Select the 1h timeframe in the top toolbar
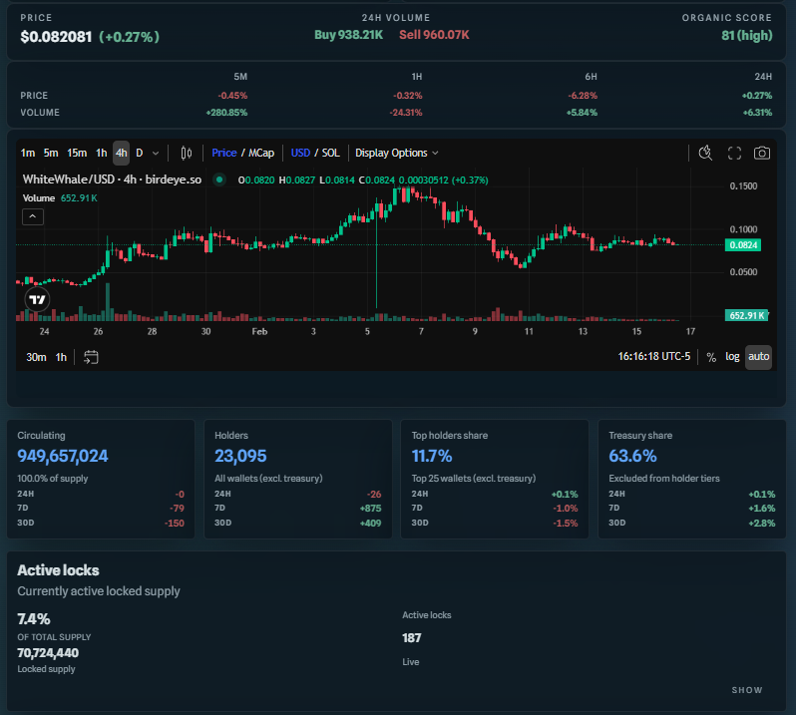This screenshot has width=796, height=715. 102,153
